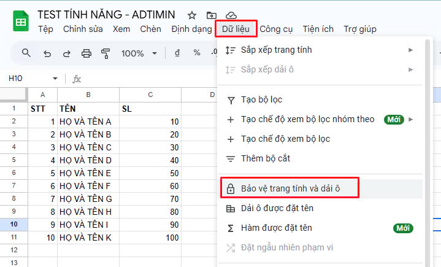Image resolution: width=441 pixels, height=267 pixels.
Task: Select Bảo vệ trang tính và dải ô
Action: point(320,188)
